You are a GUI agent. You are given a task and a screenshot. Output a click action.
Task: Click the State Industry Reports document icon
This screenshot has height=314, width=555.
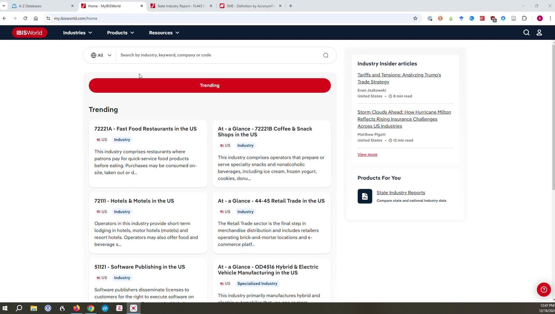pos(365,196)
